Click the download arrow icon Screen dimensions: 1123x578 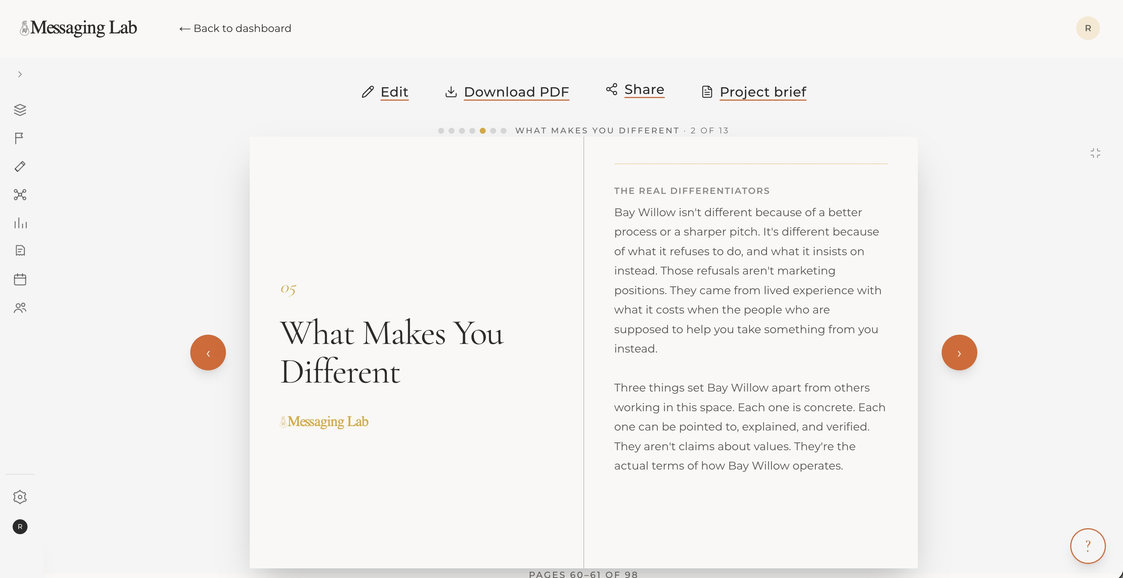451,92
